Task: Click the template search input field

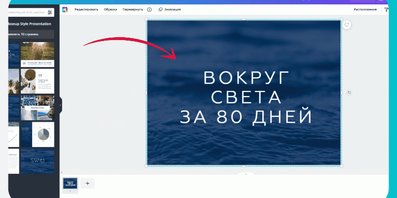Action: (25, 12)
